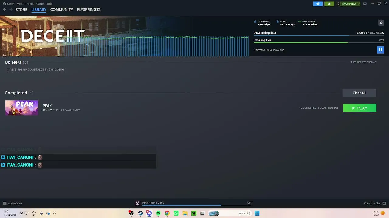Screen dimensions: 389x218
Task: Switch to the COMMUNITY tab
Action: pyautogui.click(x=62, y=10)
